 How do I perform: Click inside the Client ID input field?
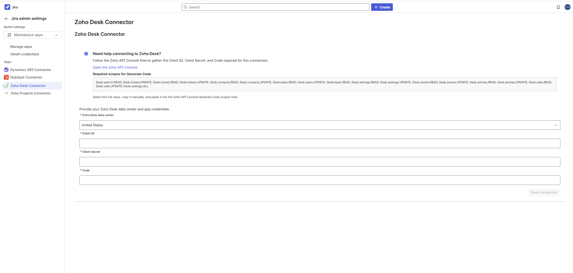[320, 143]
